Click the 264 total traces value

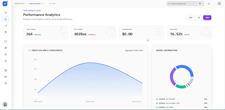coord(29,34)
